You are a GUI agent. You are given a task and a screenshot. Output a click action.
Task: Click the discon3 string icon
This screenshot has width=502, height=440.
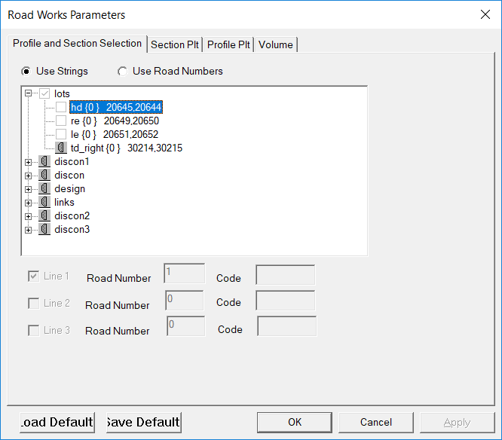(x=44, y=230)
